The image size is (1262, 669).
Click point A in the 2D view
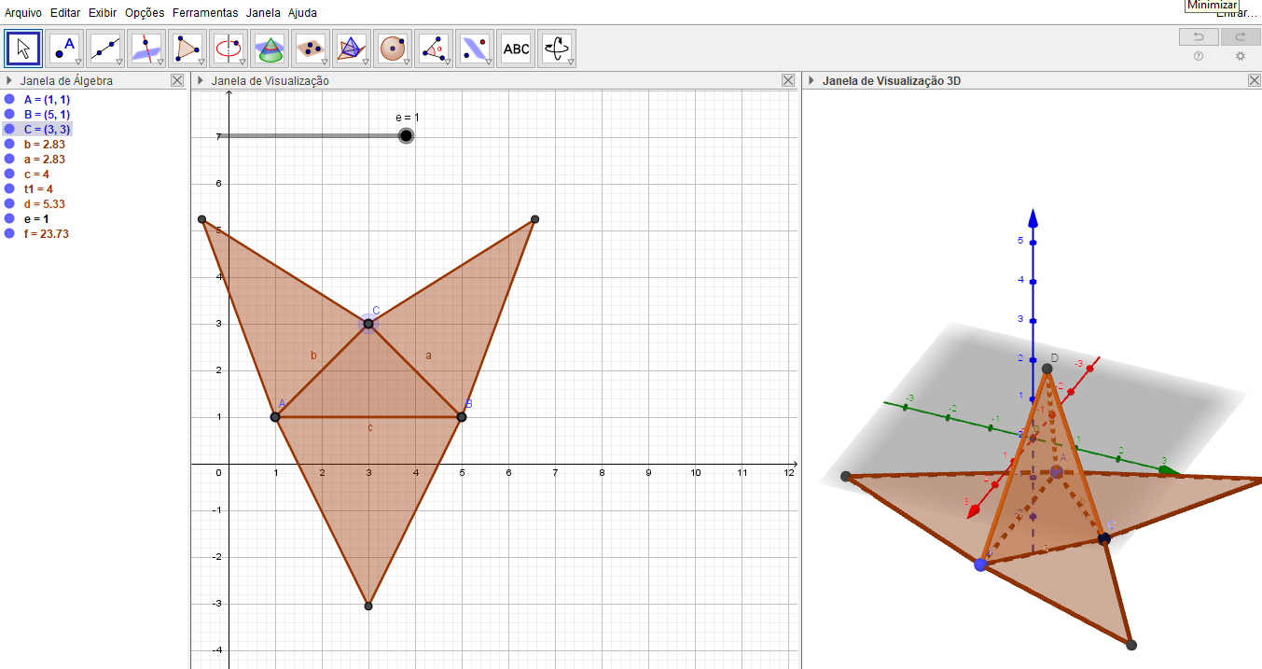click(x=275, y=417)
